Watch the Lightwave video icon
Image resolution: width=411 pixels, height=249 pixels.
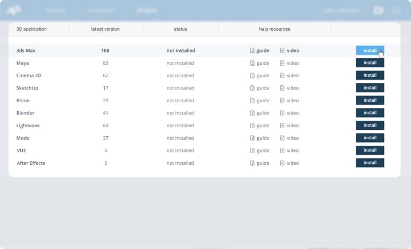[x=282, y=126]
